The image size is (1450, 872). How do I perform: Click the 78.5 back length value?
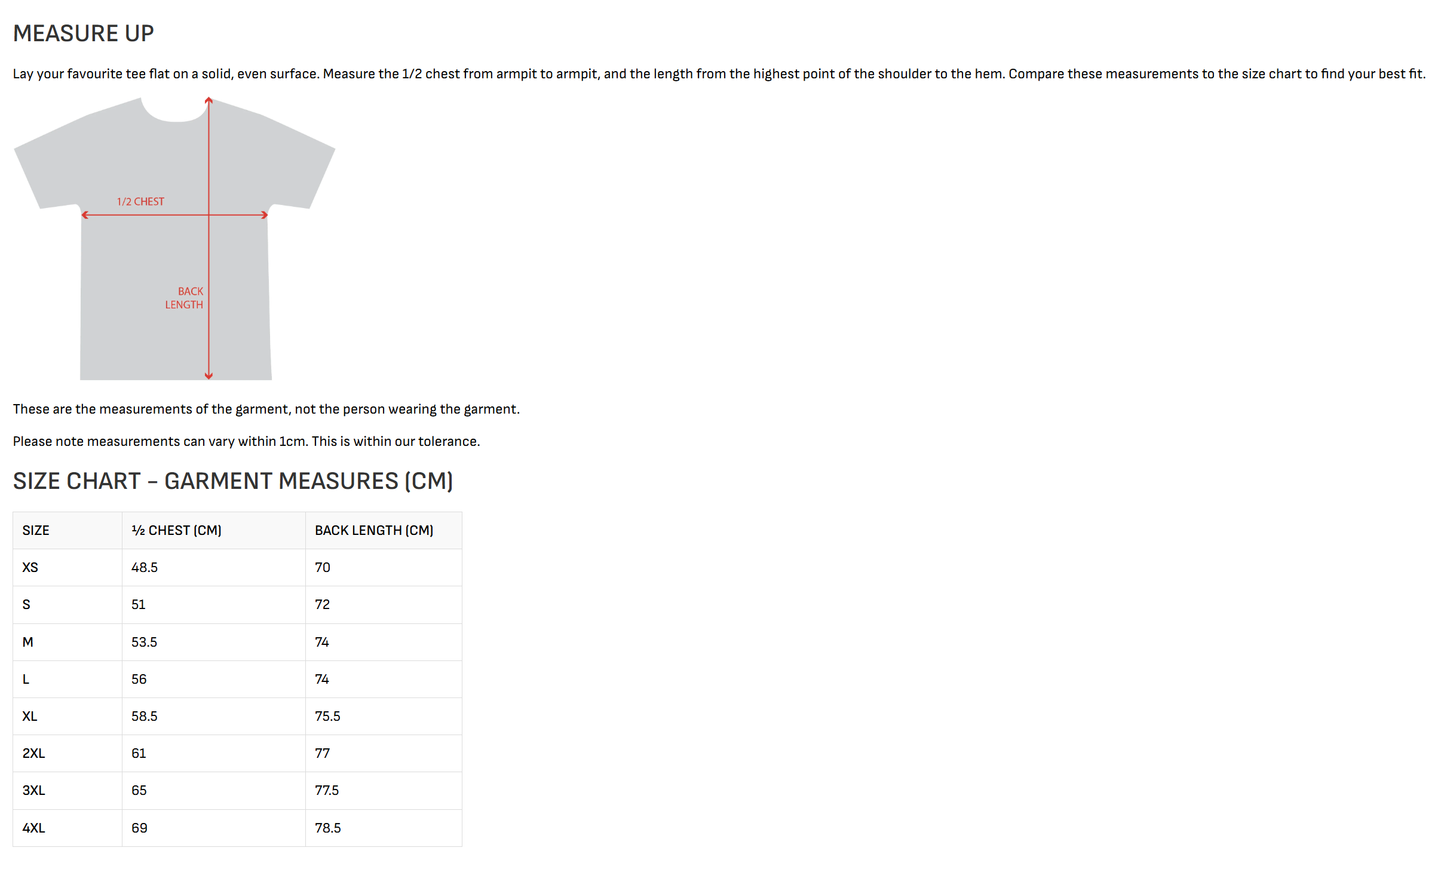pyautogui.click(x=328, y=828)
